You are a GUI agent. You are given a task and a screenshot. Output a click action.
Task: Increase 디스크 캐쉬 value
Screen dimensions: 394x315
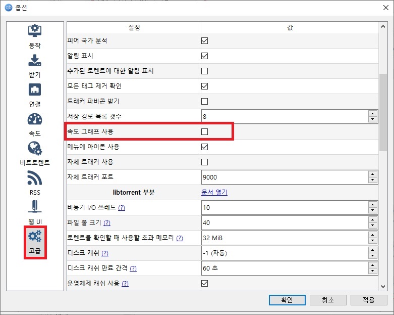[x=373, y=250]
